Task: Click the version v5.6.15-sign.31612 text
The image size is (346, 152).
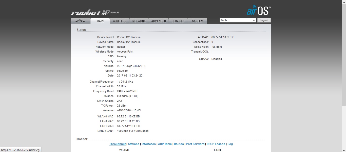Action: [x=131, y=66]
